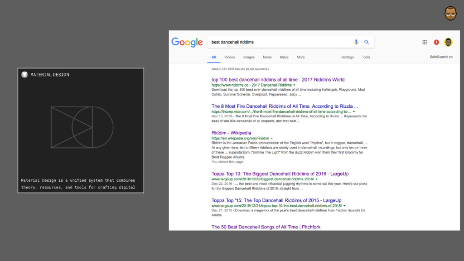Click the 'About 315 000 results' text
The width and height of the screenshot is (464, 261).
240,69
